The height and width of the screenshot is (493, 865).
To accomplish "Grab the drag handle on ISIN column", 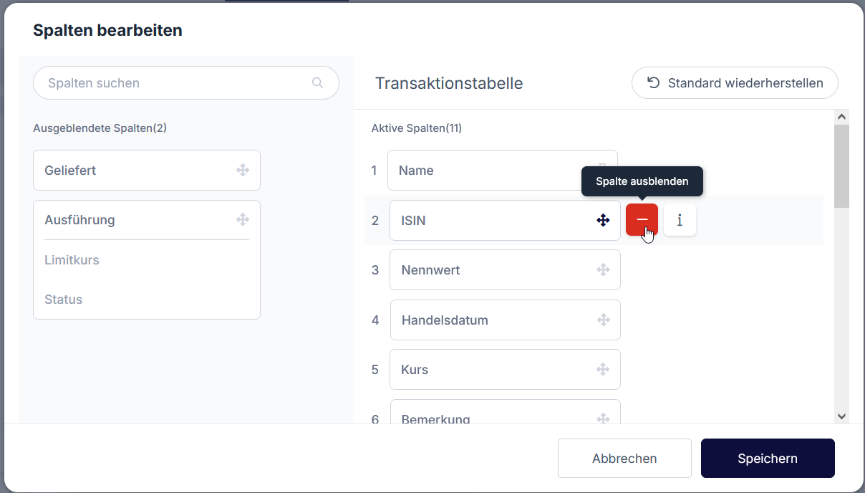I will pyautogui.click(x=603, y=220).
